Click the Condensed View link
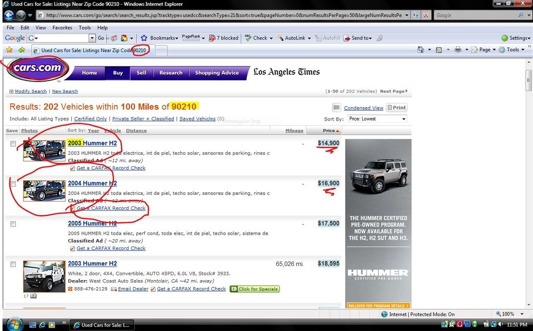 [x=363, y=108]
